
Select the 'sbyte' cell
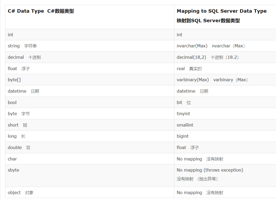tap(90, 176)
